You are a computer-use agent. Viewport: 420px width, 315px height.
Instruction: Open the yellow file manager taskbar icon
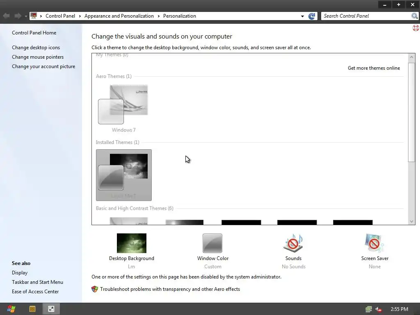32,309
